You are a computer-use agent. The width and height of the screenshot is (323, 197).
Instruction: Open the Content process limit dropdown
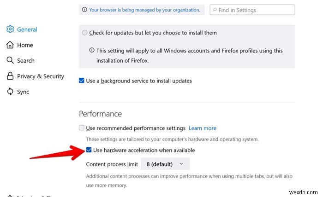[x=165, y=164]
